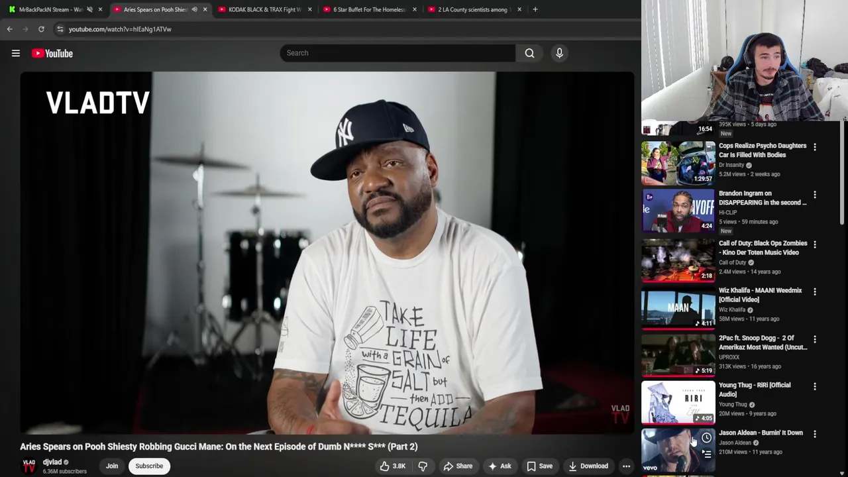The width and height of the screenshot is (848, 477).
Task: Go forward with browser forward arrow
Action: pyautogui.click(x=25, y=29)
